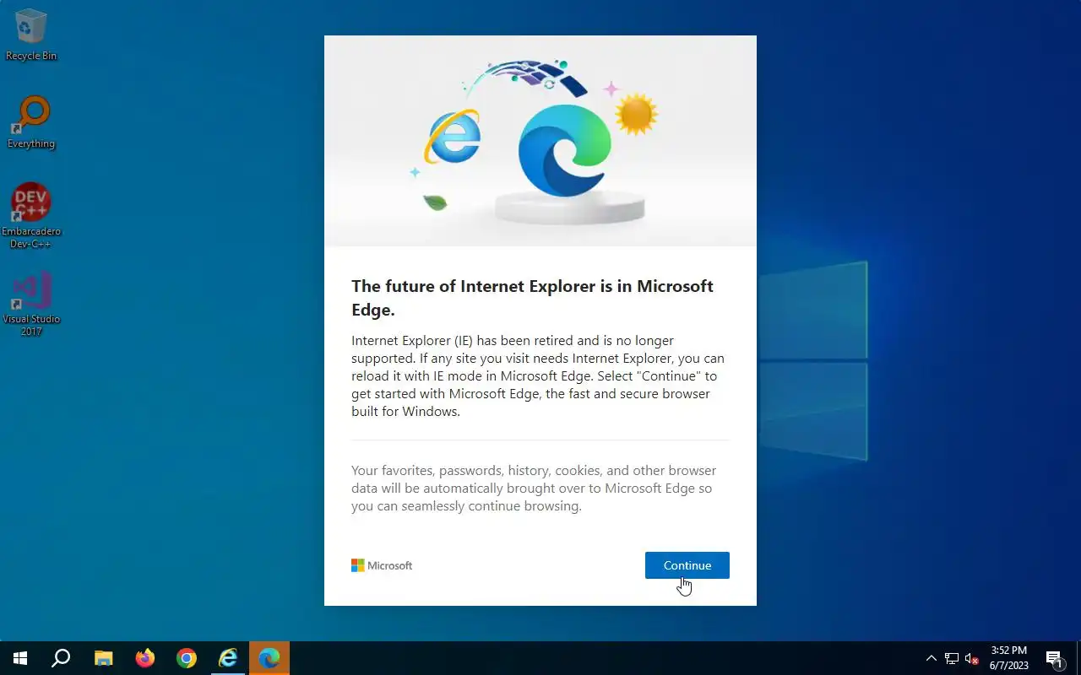
Task: Click the Edge logo in the banner image
Action: pyautogui.click(x=564, y=150)
